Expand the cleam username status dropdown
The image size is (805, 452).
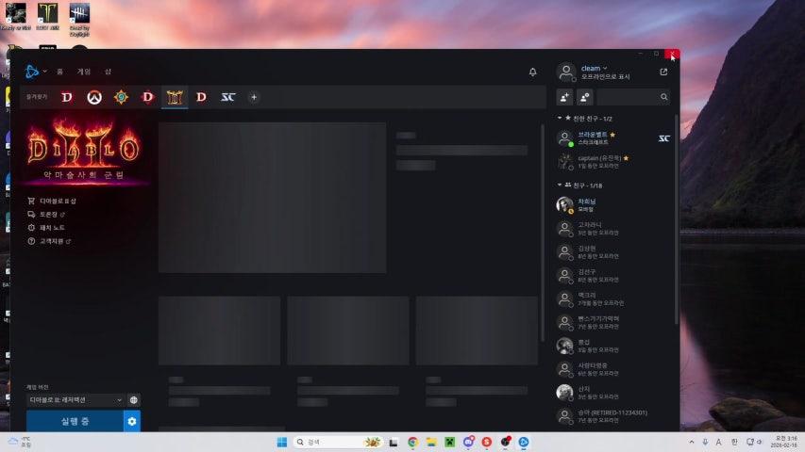[x=594, y=68]
